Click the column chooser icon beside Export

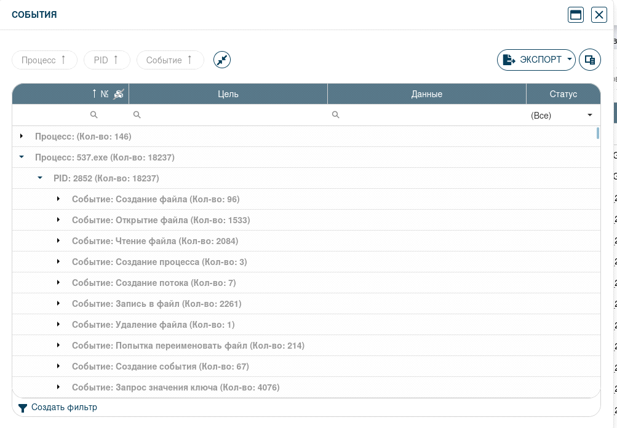[x=589, y=60]
